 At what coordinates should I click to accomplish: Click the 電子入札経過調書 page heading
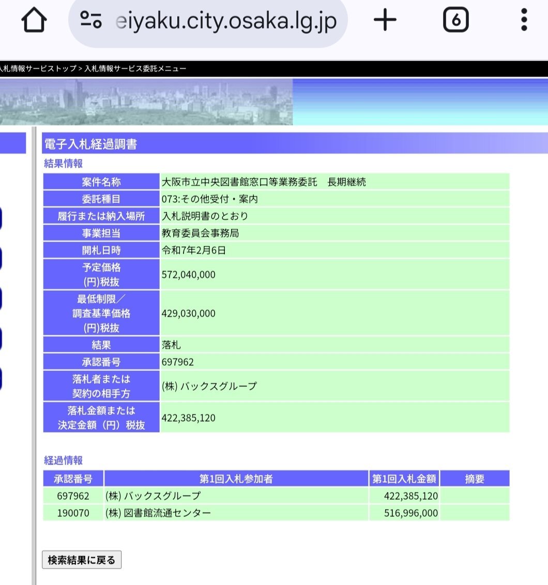click(x=90, y=144)
